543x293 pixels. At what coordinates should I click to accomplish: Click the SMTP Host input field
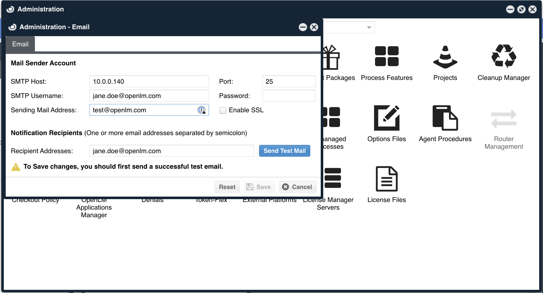click(x=149, y=81)
